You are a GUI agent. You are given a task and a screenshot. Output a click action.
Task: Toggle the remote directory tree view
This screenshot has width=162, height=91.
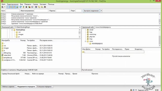(x=14, y=7)
